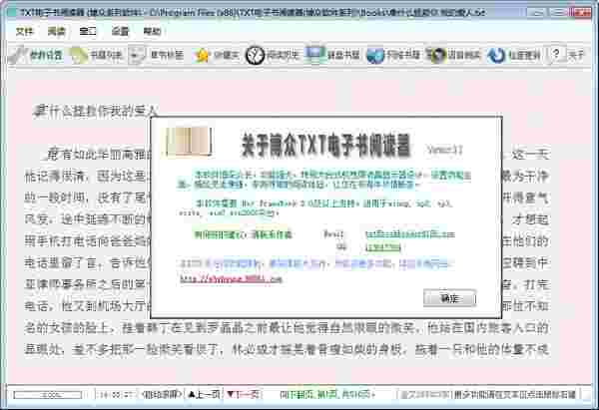This screenshot has width=599, height=410.
Task: Click the book title heading in reading pane
Action: coord(96,111)
